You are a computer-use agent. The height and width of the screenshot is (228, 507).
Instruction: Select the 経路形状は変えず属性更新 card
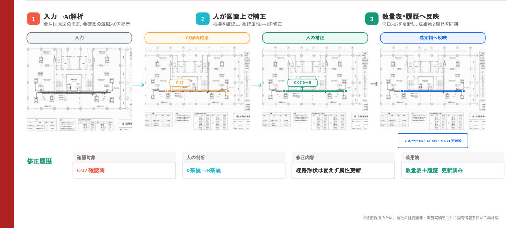click(343, 170)
